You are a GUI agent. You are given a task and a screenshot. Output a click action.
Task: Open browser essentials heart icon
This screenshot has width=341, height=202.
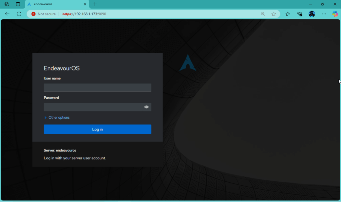click(300, 14)
